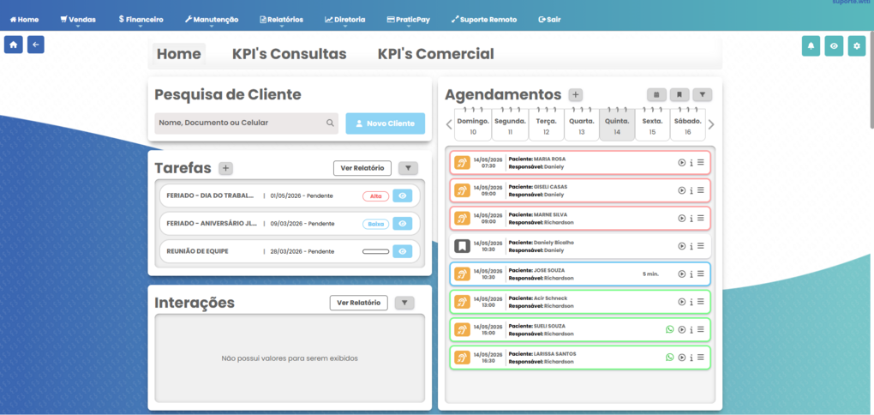
Task: Show info for Daniely Bicalho appointment
Action: 691,246
